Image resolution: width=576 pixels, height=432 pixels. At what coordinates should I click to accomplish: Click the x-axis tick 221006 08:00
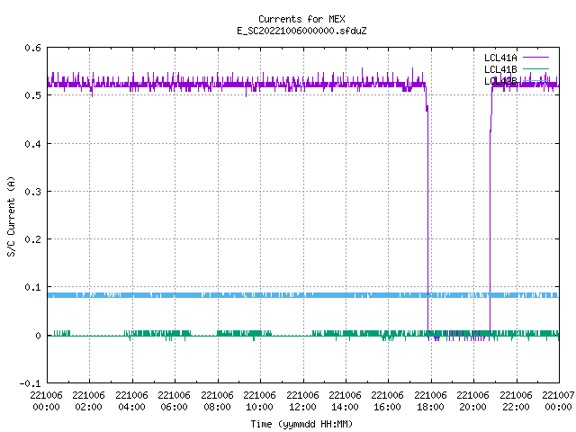pos(217,400)
